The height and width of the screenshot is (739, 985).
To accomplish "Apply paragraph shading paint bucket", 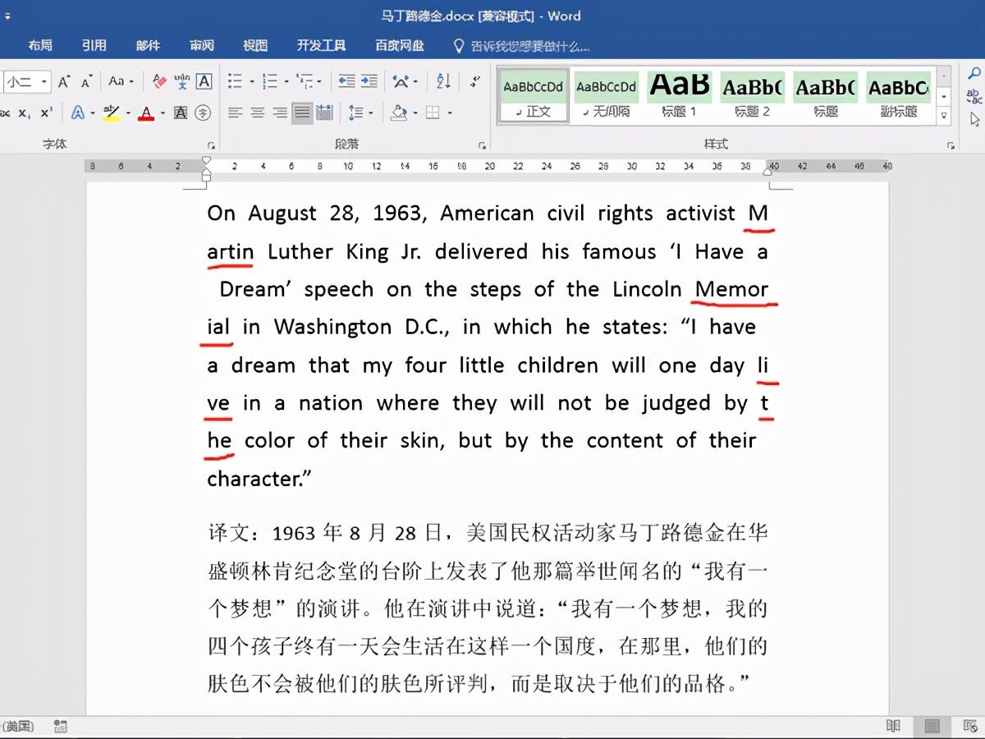I will (x=399, y=112).
